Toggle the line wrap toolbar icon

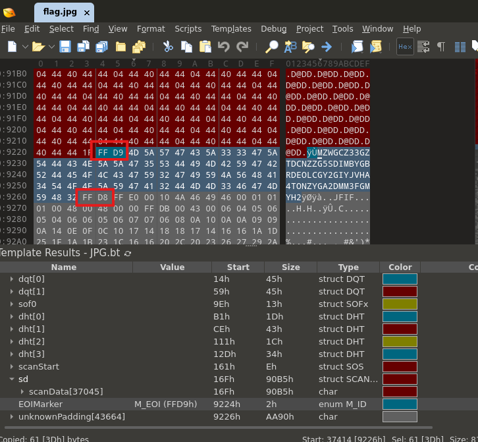point(423,47)
